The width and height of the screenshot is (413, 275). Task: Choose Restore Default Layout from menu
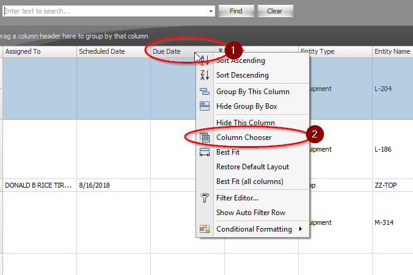pyautogui.click(x=252, y=167)
